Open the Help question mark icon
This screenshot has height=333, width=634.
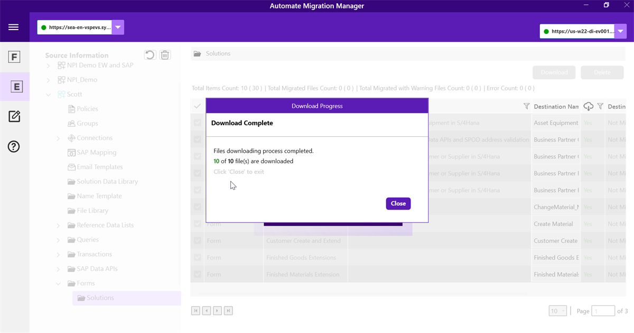pos(14,146)
